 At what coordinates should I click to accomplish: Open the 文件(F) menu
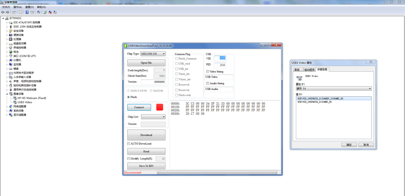[x=6, y=7]
